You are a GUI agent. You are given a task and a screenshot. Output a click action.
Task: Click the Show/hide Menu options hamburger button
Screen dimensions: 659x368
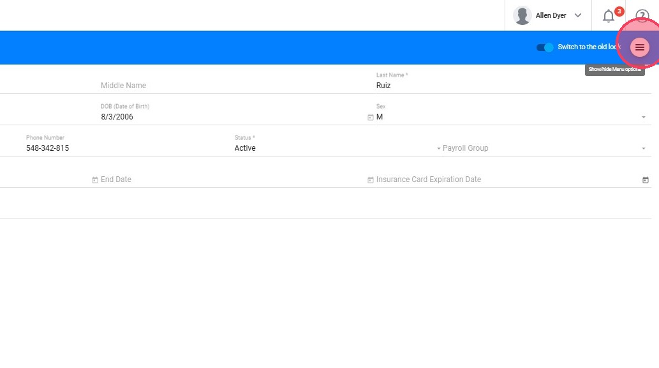coord(640,47)
